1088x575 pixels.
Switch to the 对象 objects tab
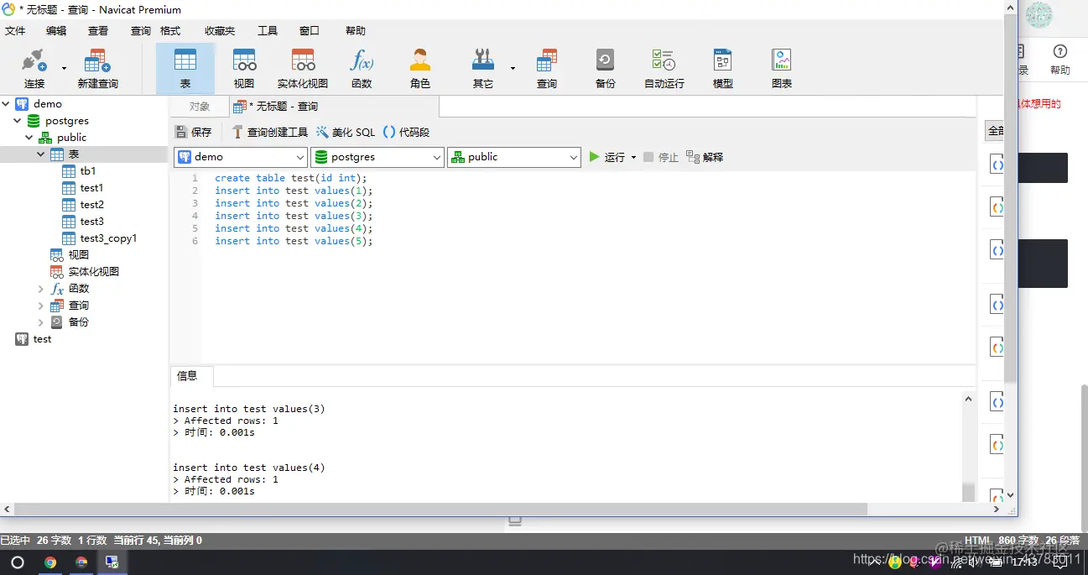[200, 107]
